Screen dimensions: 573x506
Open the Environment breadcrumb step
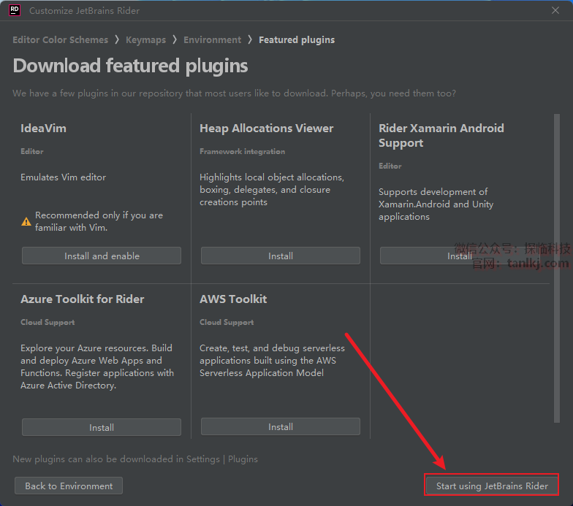[212, 40]
